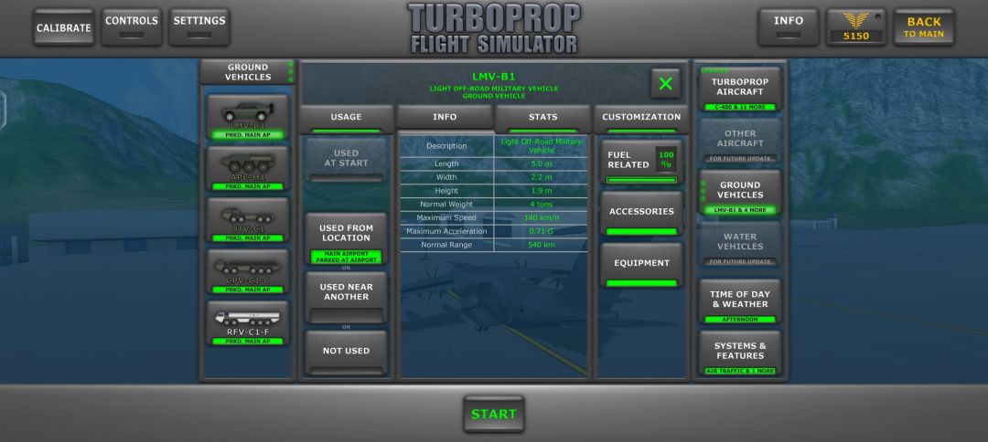Click the Maximum Acceleration row label
The height and width of the screenshot is (442, 988).
(x=446, y=231)
